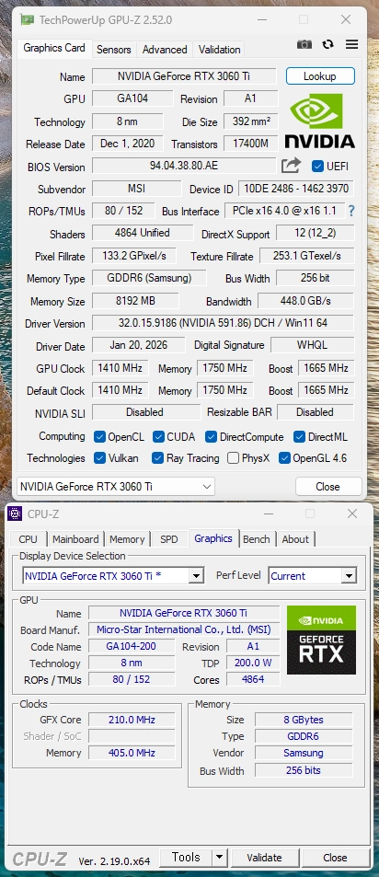Open Display Device Selection dropdown in CPU-Z

pos(113,575)
